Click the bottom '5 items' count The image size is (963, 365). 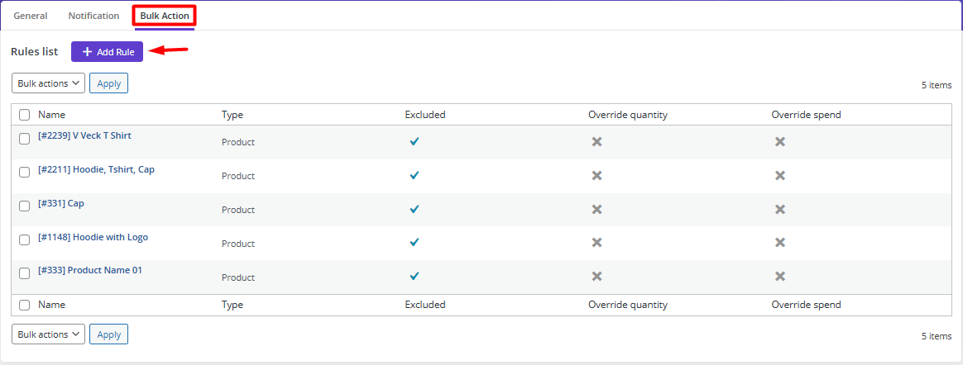[x=937, y=336]
